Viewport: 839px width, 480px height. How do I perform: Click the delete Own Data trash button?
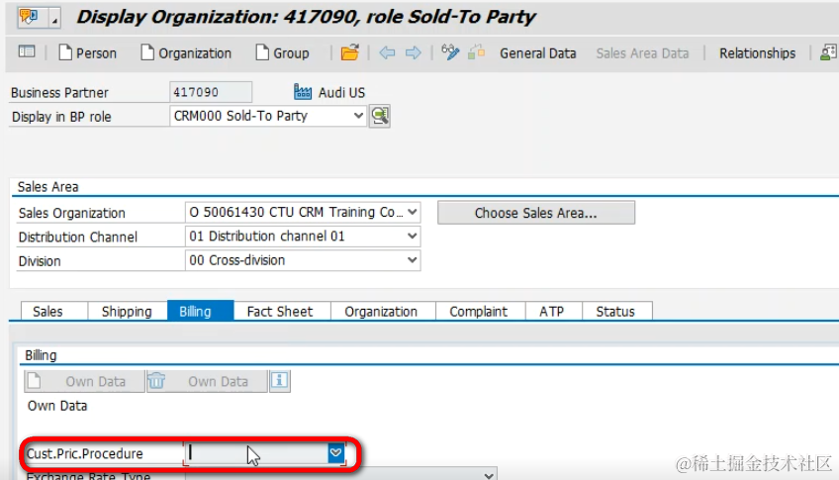pos(207,381)
